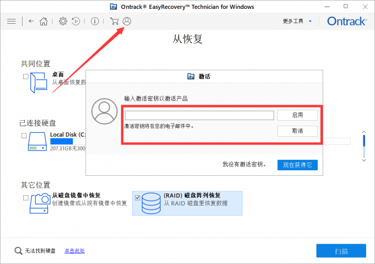Click the user account activation icon
The height and width of the screenshot is (264, 375).
pyautogui.click(x=127, y=21)
